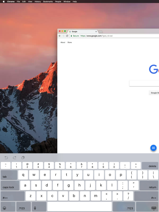This screenshot has width=159, height=212.
Task: Tap the right .?123 key
Action: [x=124, y=206]
